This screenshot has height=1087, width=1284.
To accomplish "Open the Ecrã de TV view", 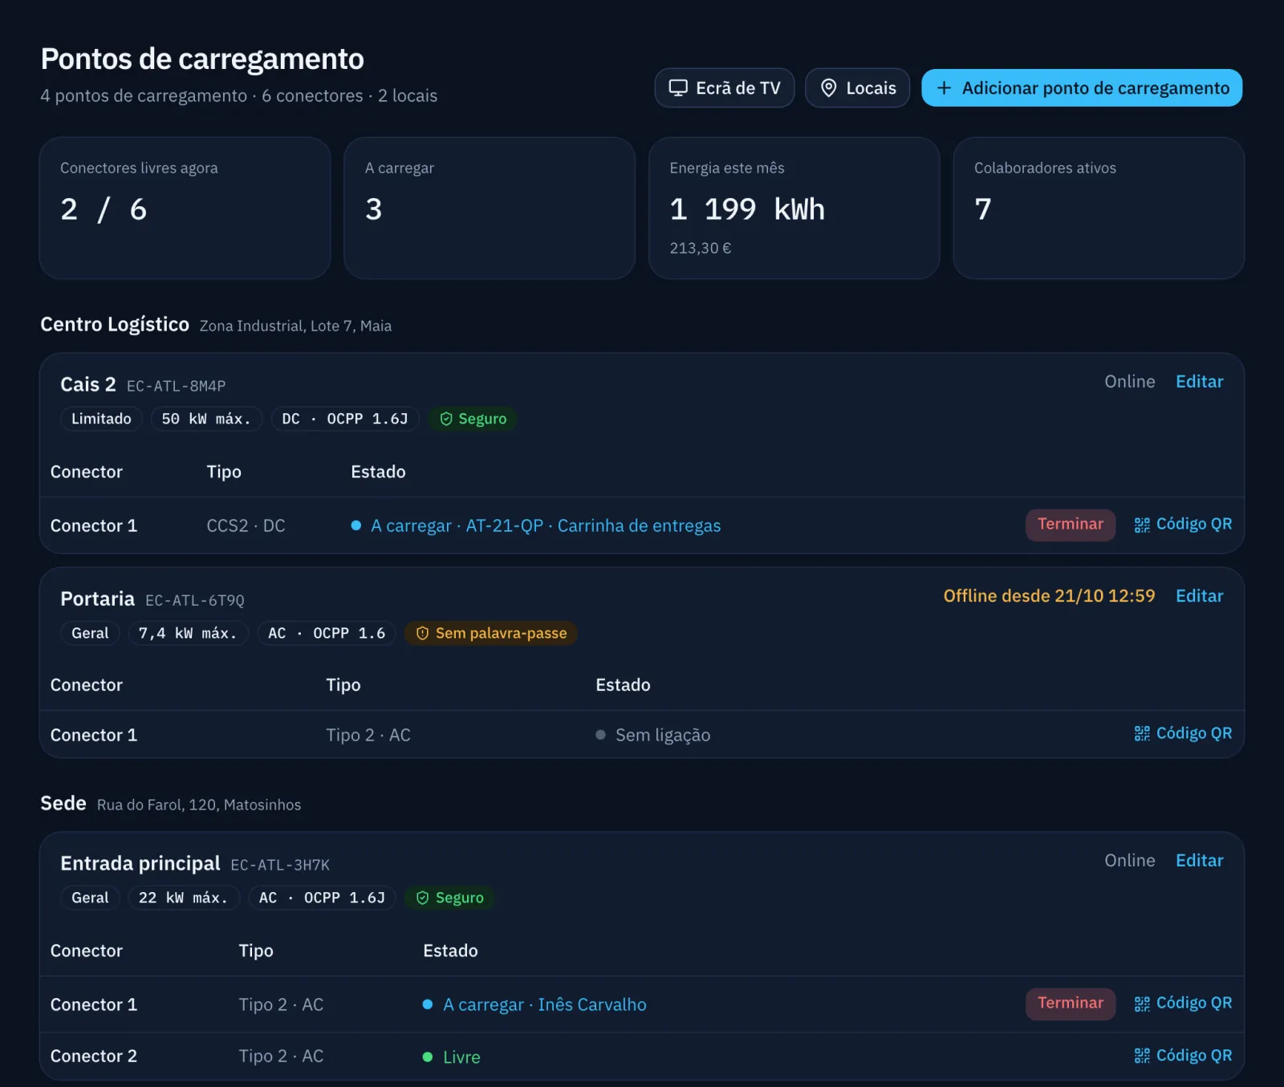I will click(724, 88).
